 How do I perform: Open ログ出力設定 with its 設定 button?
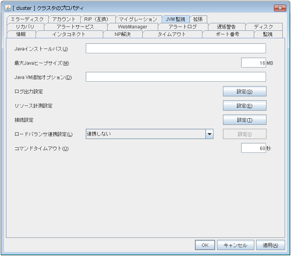tap(244, 91)
